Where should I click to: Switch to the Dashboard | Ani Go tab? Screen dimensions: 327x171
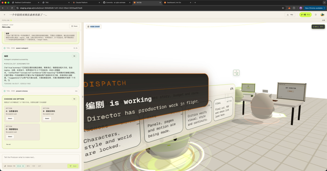click(x=177, y=2)
